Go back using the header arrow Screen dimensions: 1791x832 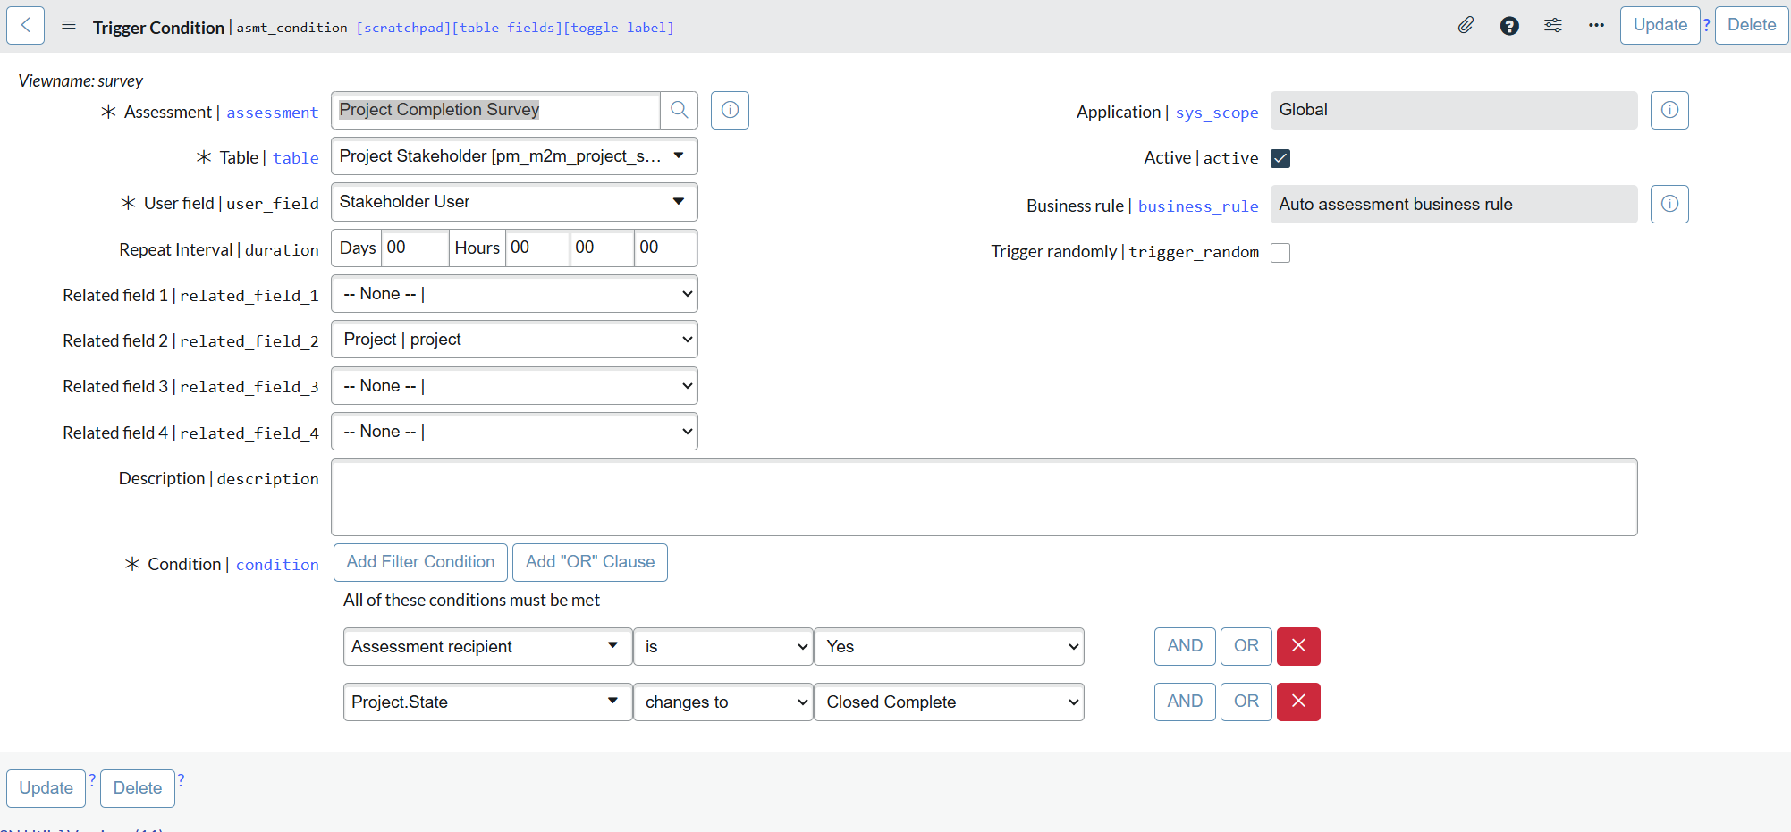click(25, 25)
